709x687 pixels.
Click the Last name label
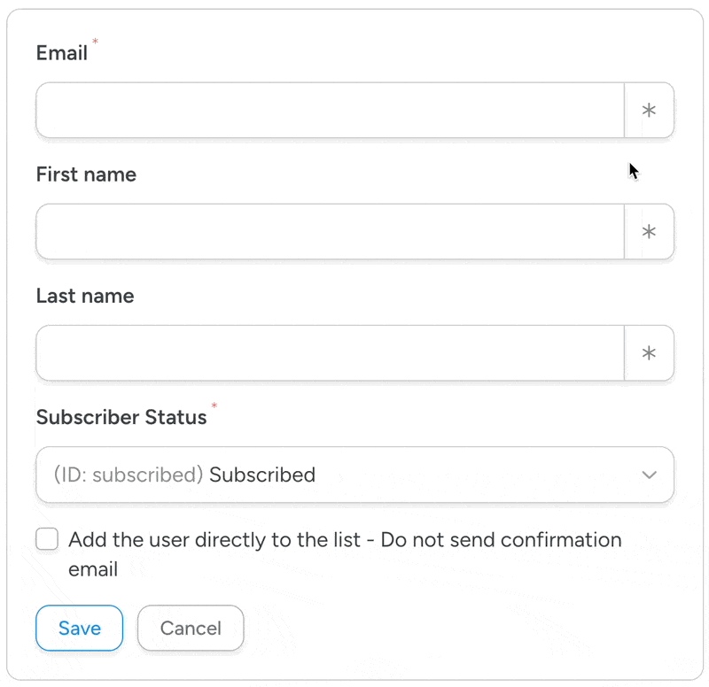tap(85, 296)
